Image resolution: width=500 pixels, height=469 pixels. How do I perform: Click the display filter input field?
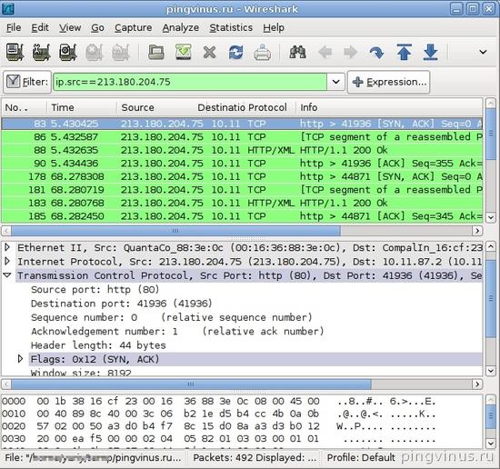point(190,82)
